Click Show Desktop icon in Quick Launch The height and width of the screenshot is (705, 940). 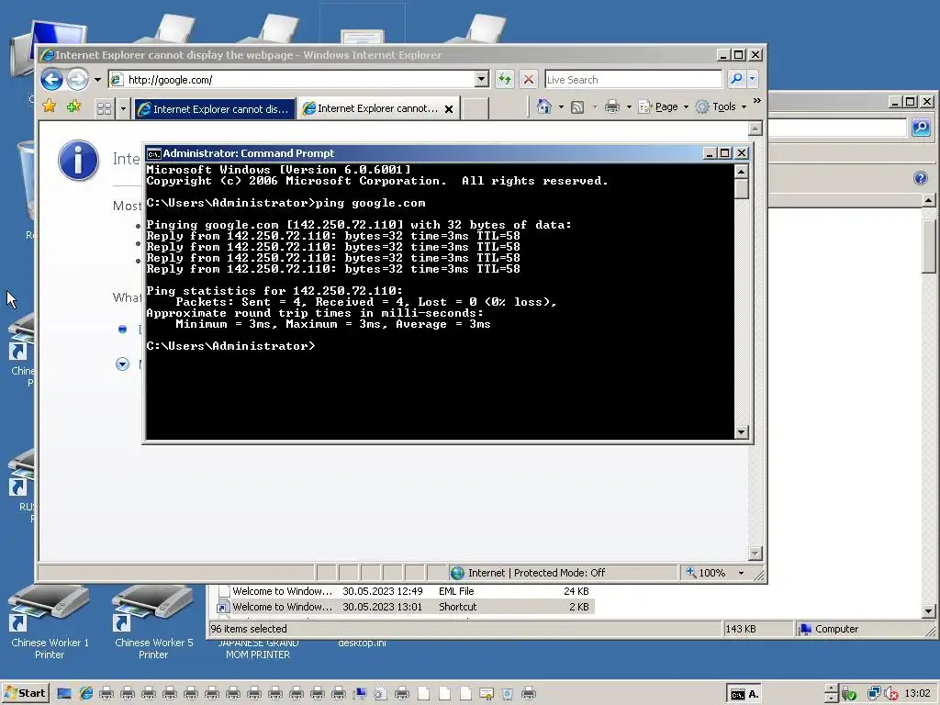click(x=64, y=694)
